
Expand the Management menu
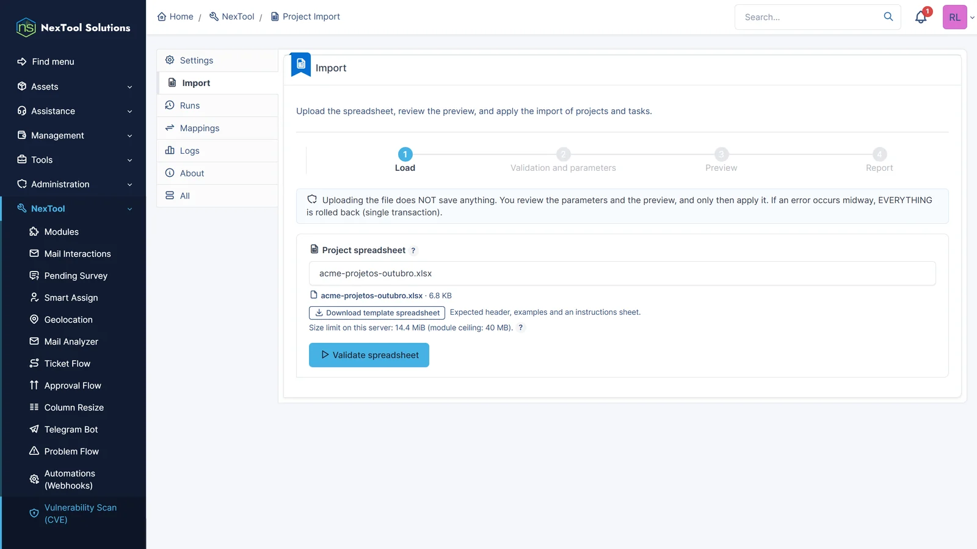[73, 135]
